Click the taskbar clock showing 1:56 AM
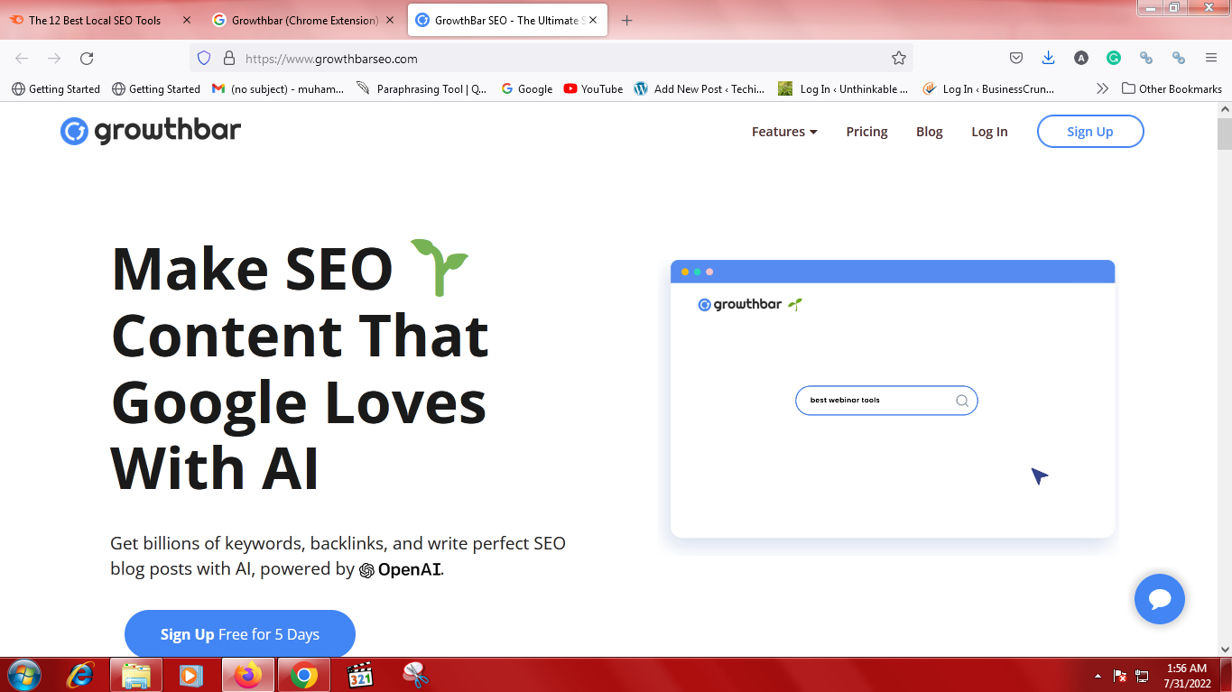This screenshot has height=692, width=1232. pos(1187,669)
